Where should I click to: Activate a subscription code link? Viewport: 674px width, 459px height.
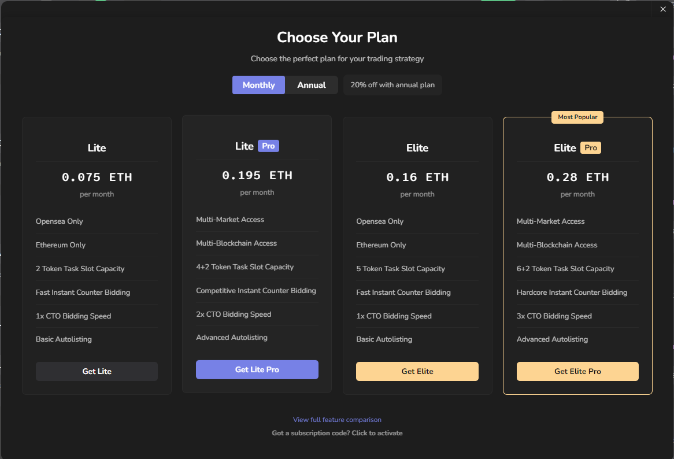click(337, 433)
